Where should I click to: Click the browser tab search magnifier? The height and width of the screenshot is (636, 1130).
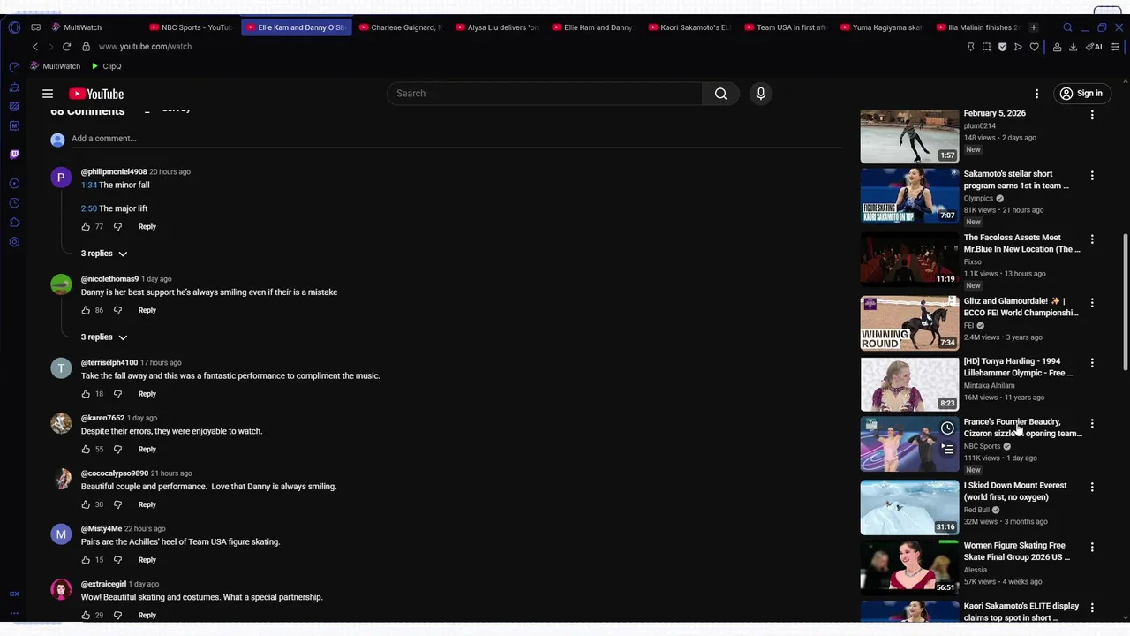point(1067,27)
